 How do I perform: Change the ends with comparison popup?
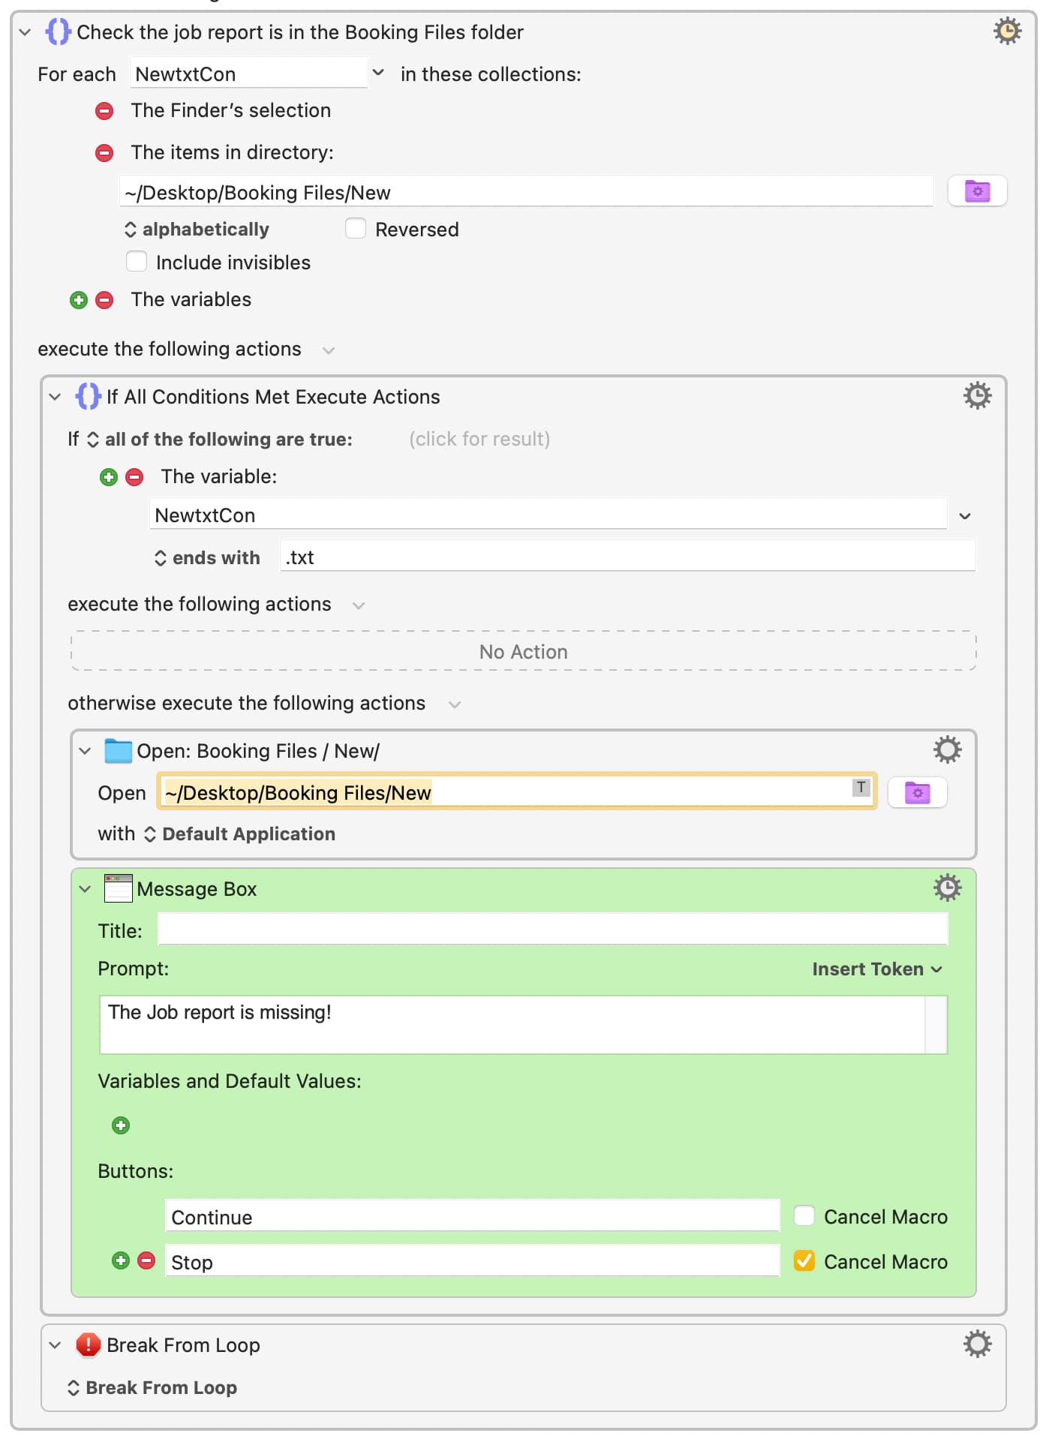pyautogui.click(x=207, y=558)
